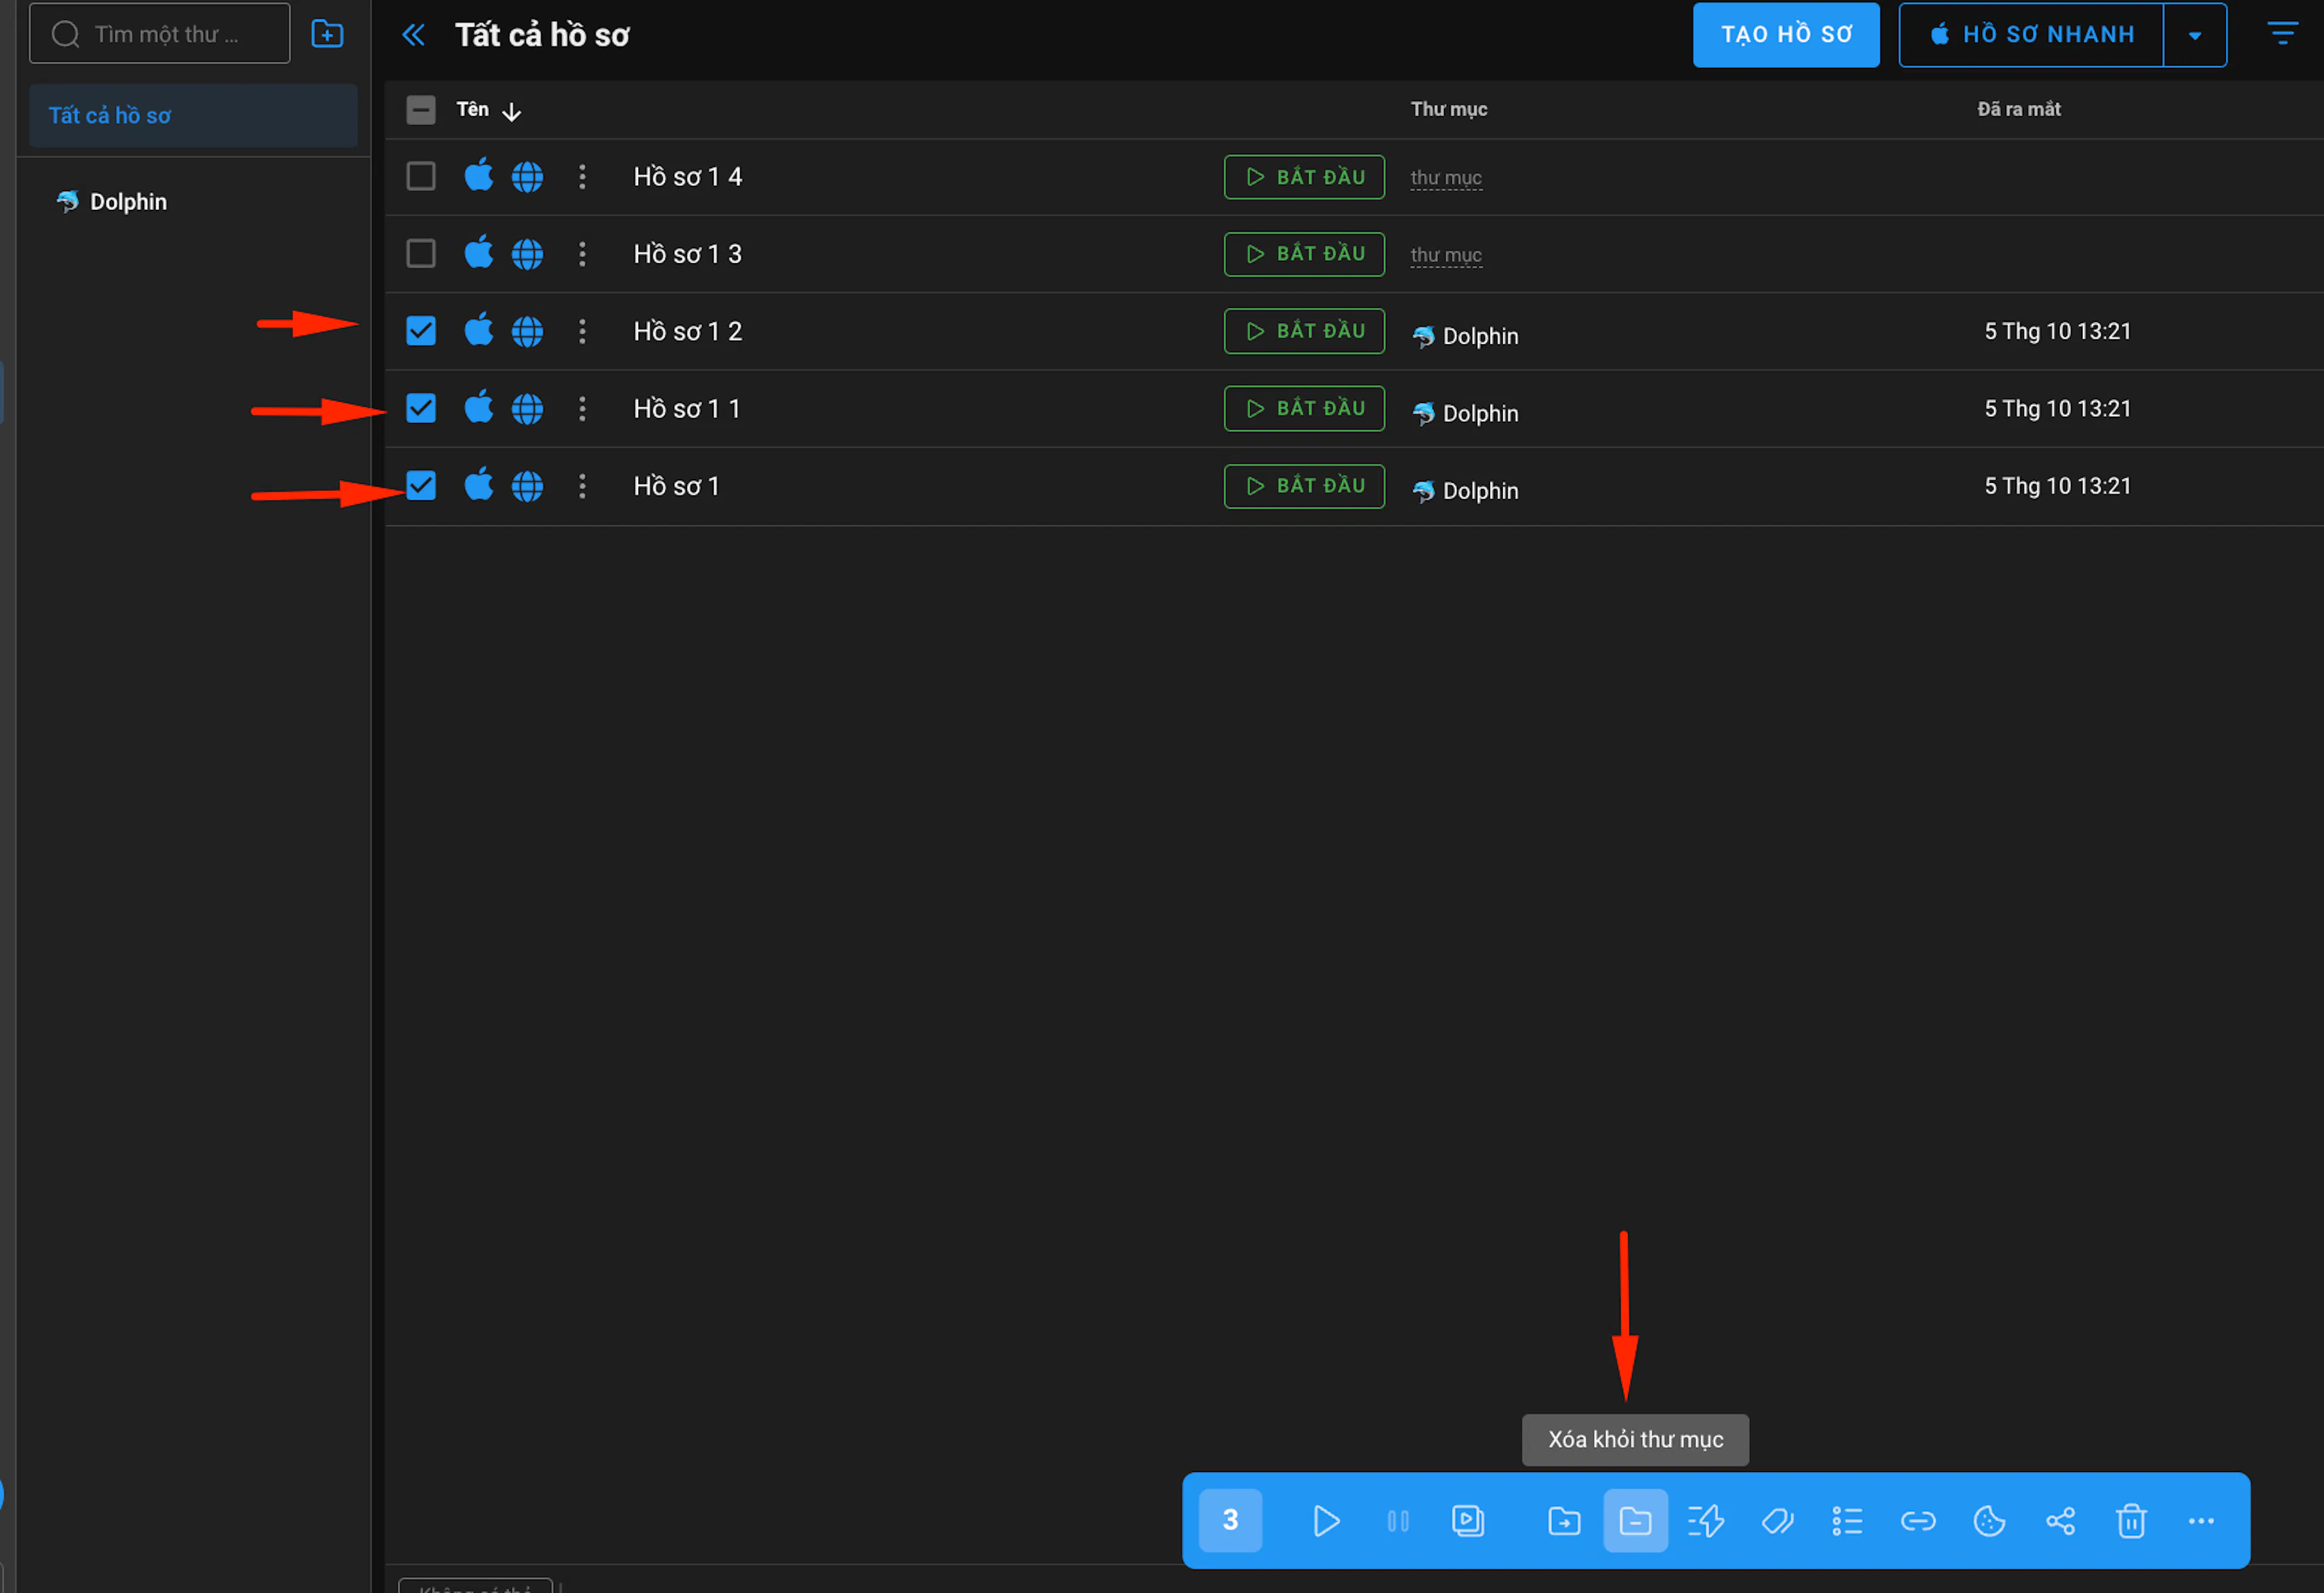2324x1593 pixels.
Task: Start selected profiles with play icon
Action: coord(1326,1520)
